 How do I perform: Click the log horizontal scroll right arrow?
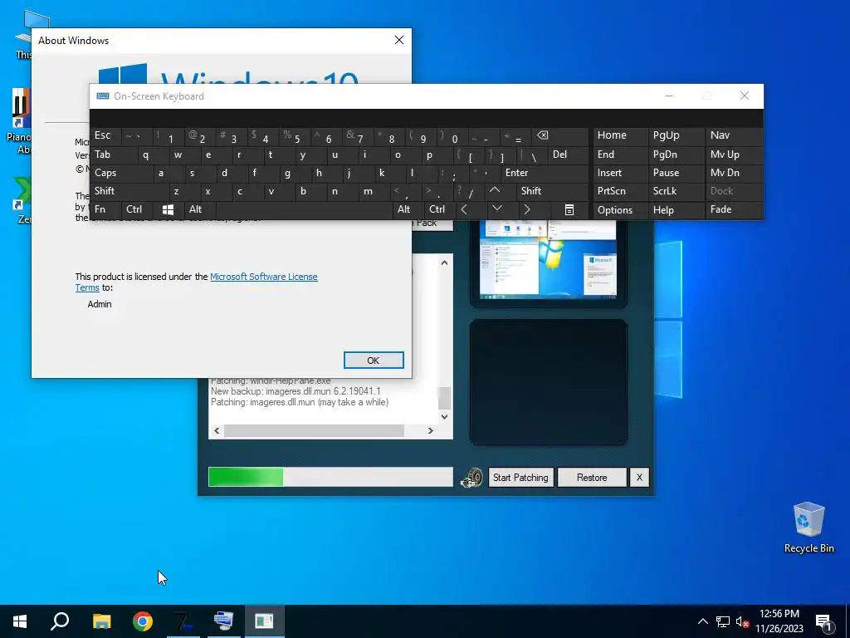(431, 431)
